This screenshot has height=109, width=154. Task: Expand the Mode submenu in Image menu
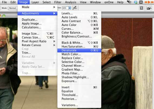[x=38, y=7]
